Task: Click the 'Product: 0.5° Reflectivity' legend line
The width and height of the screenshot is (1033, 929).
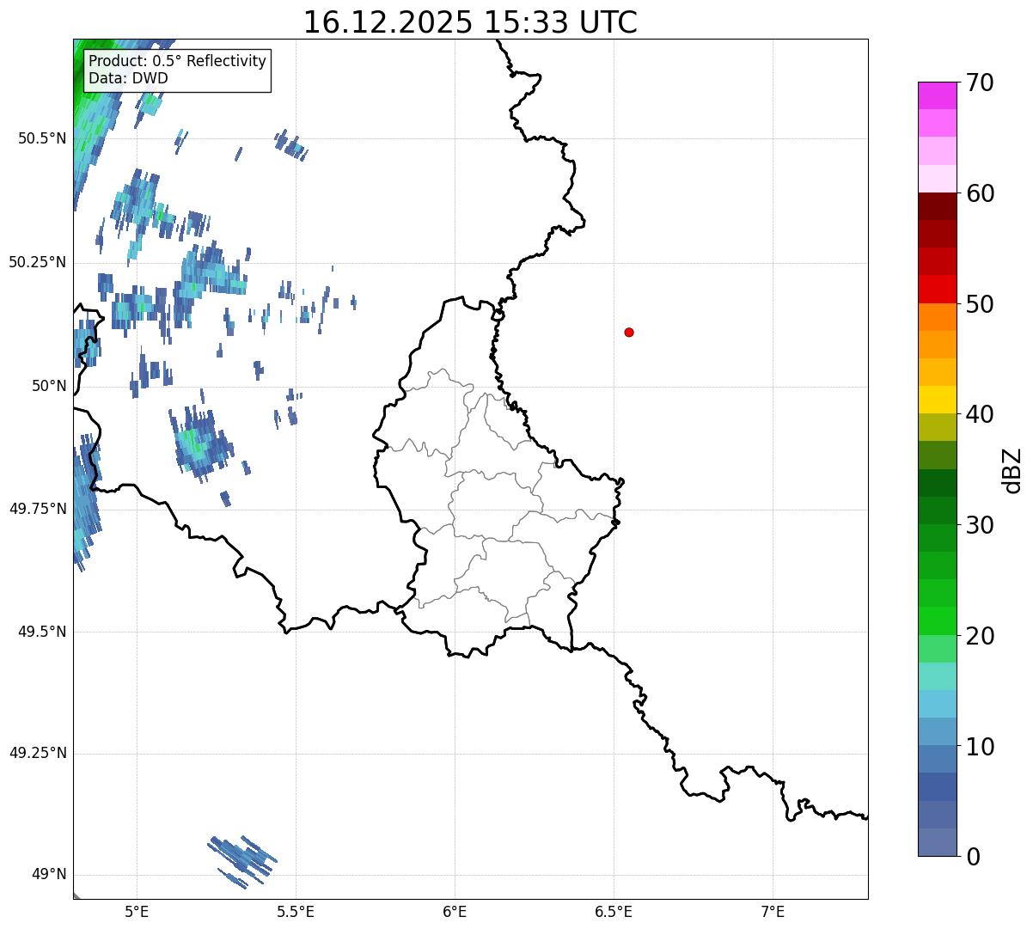Action: coord(177,62)
